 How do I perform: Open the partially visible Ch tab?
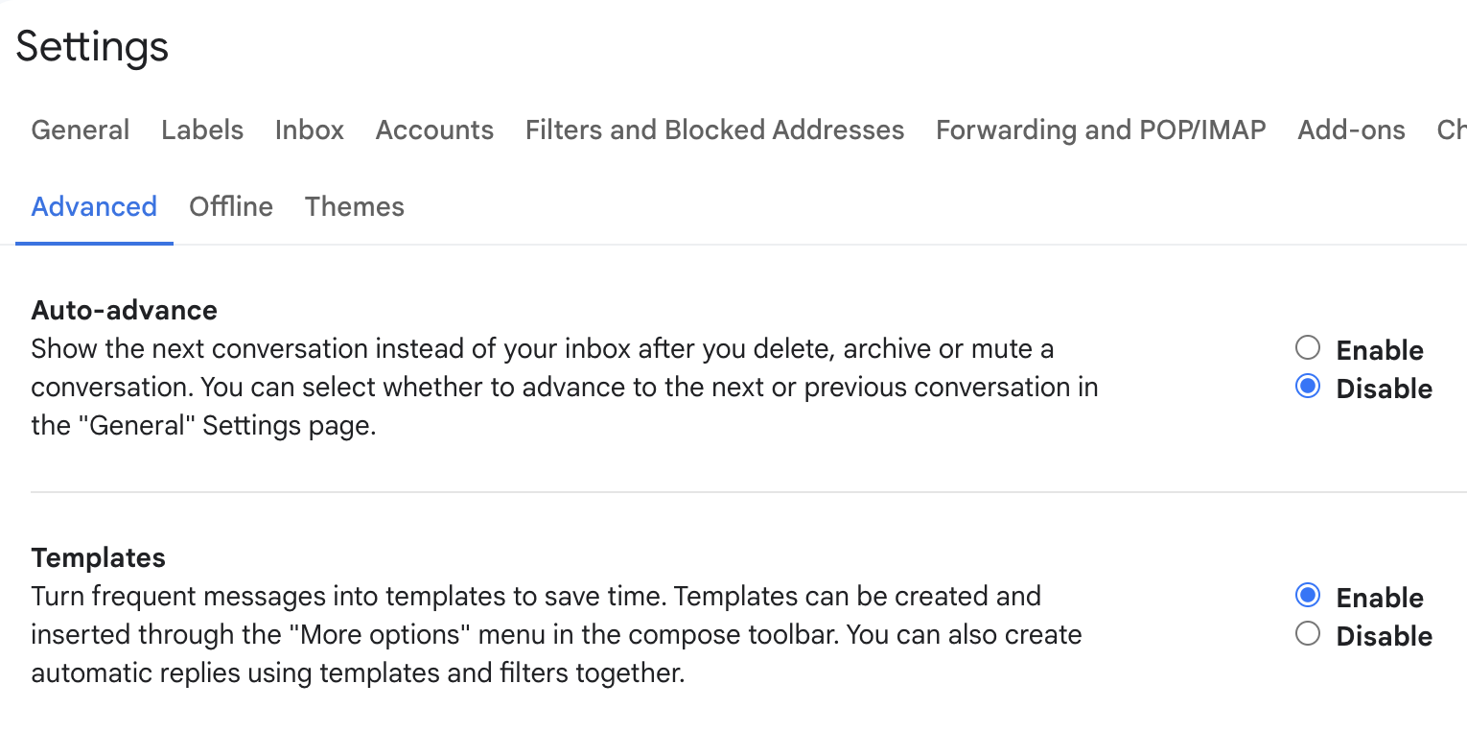1451,130
